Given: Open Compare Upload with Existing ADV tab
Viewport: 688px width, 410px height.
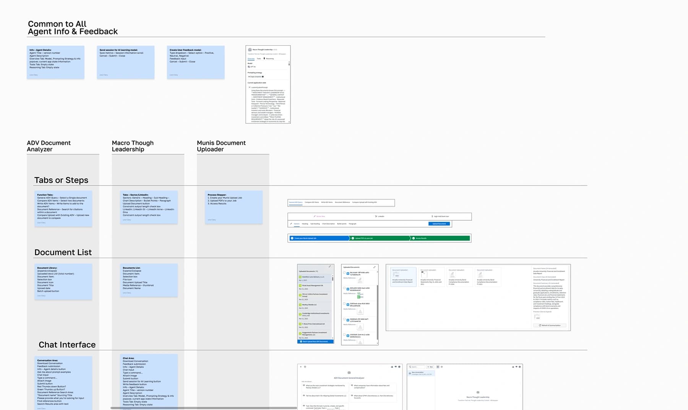Looking at the screenshot, I should pos(365,202).
